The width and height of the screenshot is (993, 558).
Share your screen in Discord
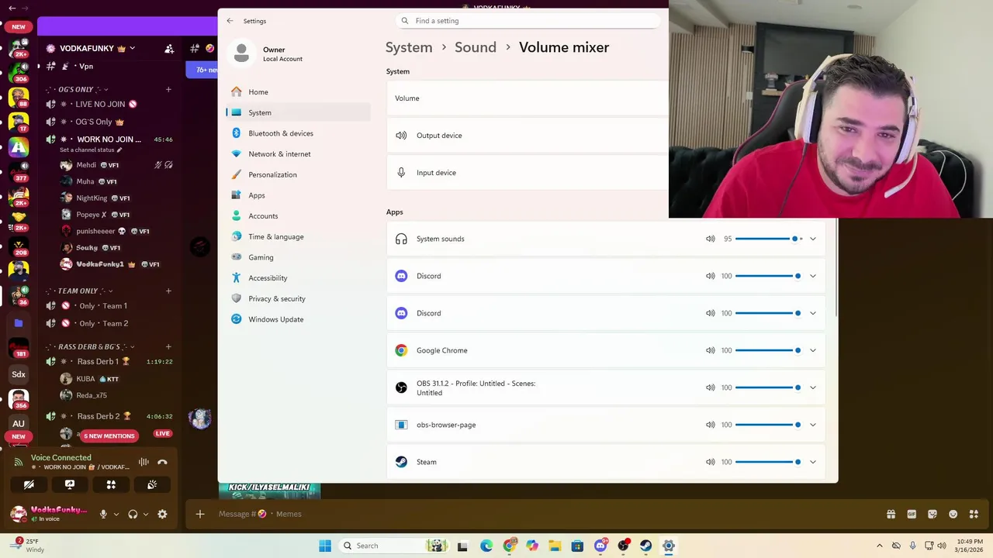[x=70, y=484]
